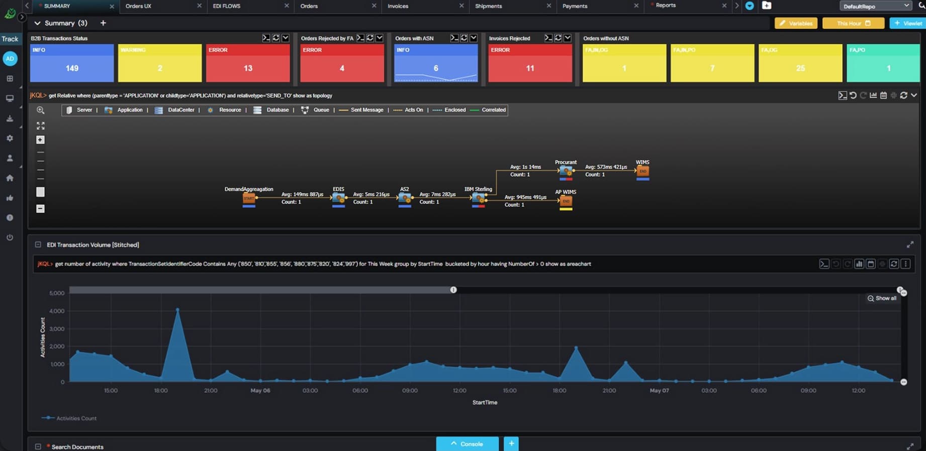Add a section with plus after Summary

[x=103, y=23]
